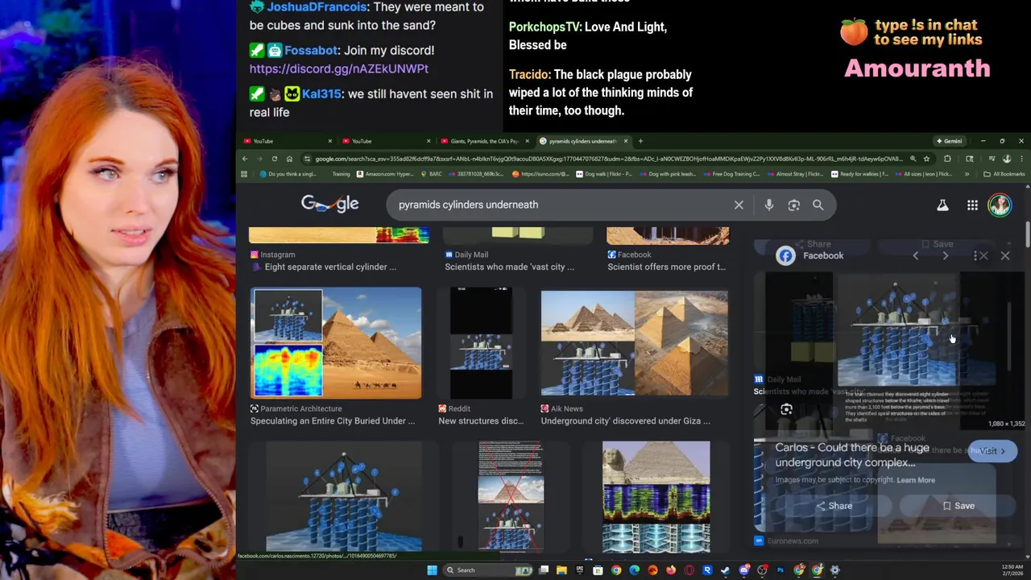Click Facebook Scientist offers more proof result
The height and width of the screenshot is (580, 1031).
[x=666, y=267]
